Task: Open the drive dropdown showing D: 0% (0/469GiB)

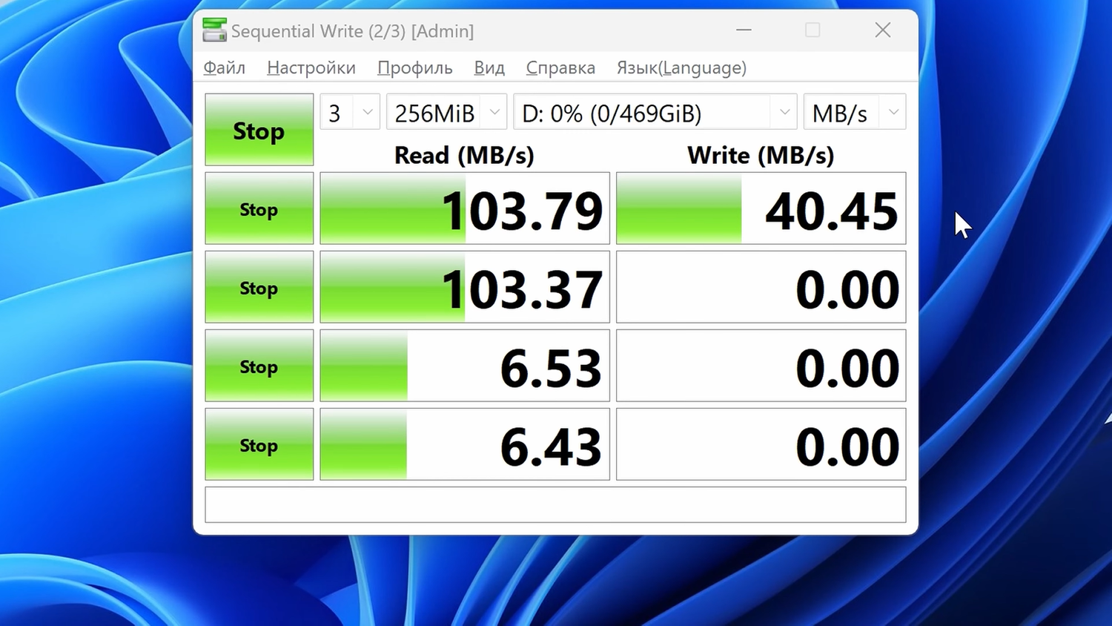Action: pos(655,112)
